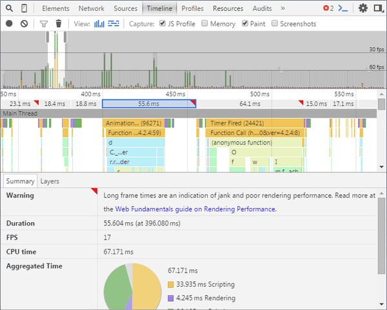The image size is (387, 310).
Task: Click the Animation (96271) event bar
Action: pyautogui.click(x=134, y=123)
